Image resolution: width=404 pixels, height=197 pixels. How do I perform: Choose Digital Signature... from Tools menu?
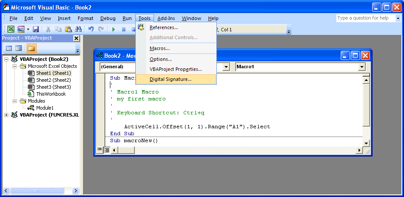pos(176,79)
